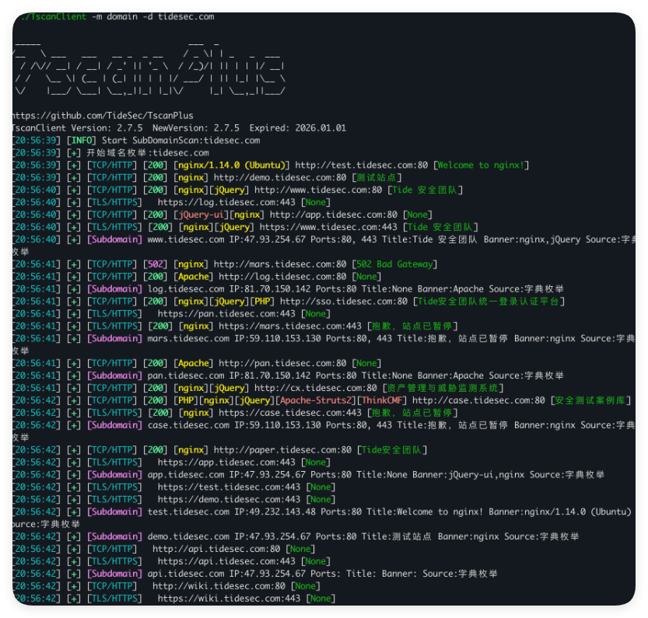The width and height of the screenshot is (648, 618).
Task: Click the URL https://app.tidesec.com:443
Action: (226, 463)
